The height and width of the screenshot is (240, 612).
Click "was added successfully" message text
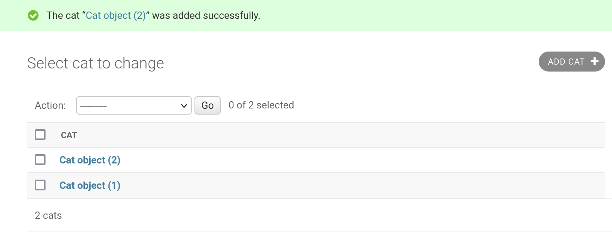206,15
